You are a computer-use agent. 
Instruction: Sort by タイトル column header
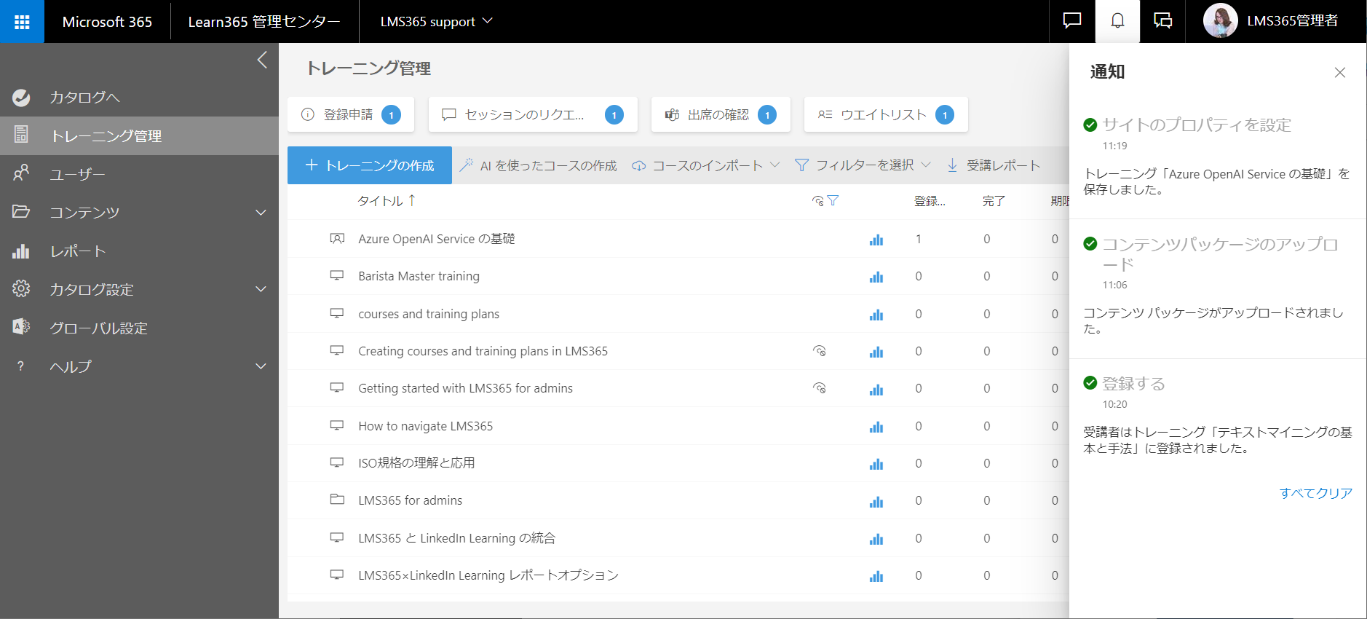(387, 201)
